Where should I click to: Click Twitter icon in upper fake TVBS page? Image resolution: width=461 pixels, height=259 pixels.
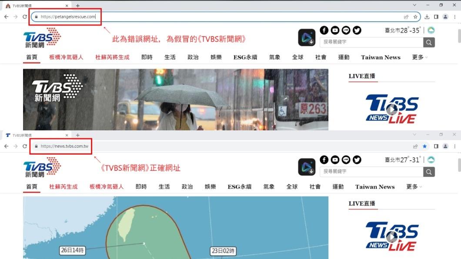click(357, 30)
